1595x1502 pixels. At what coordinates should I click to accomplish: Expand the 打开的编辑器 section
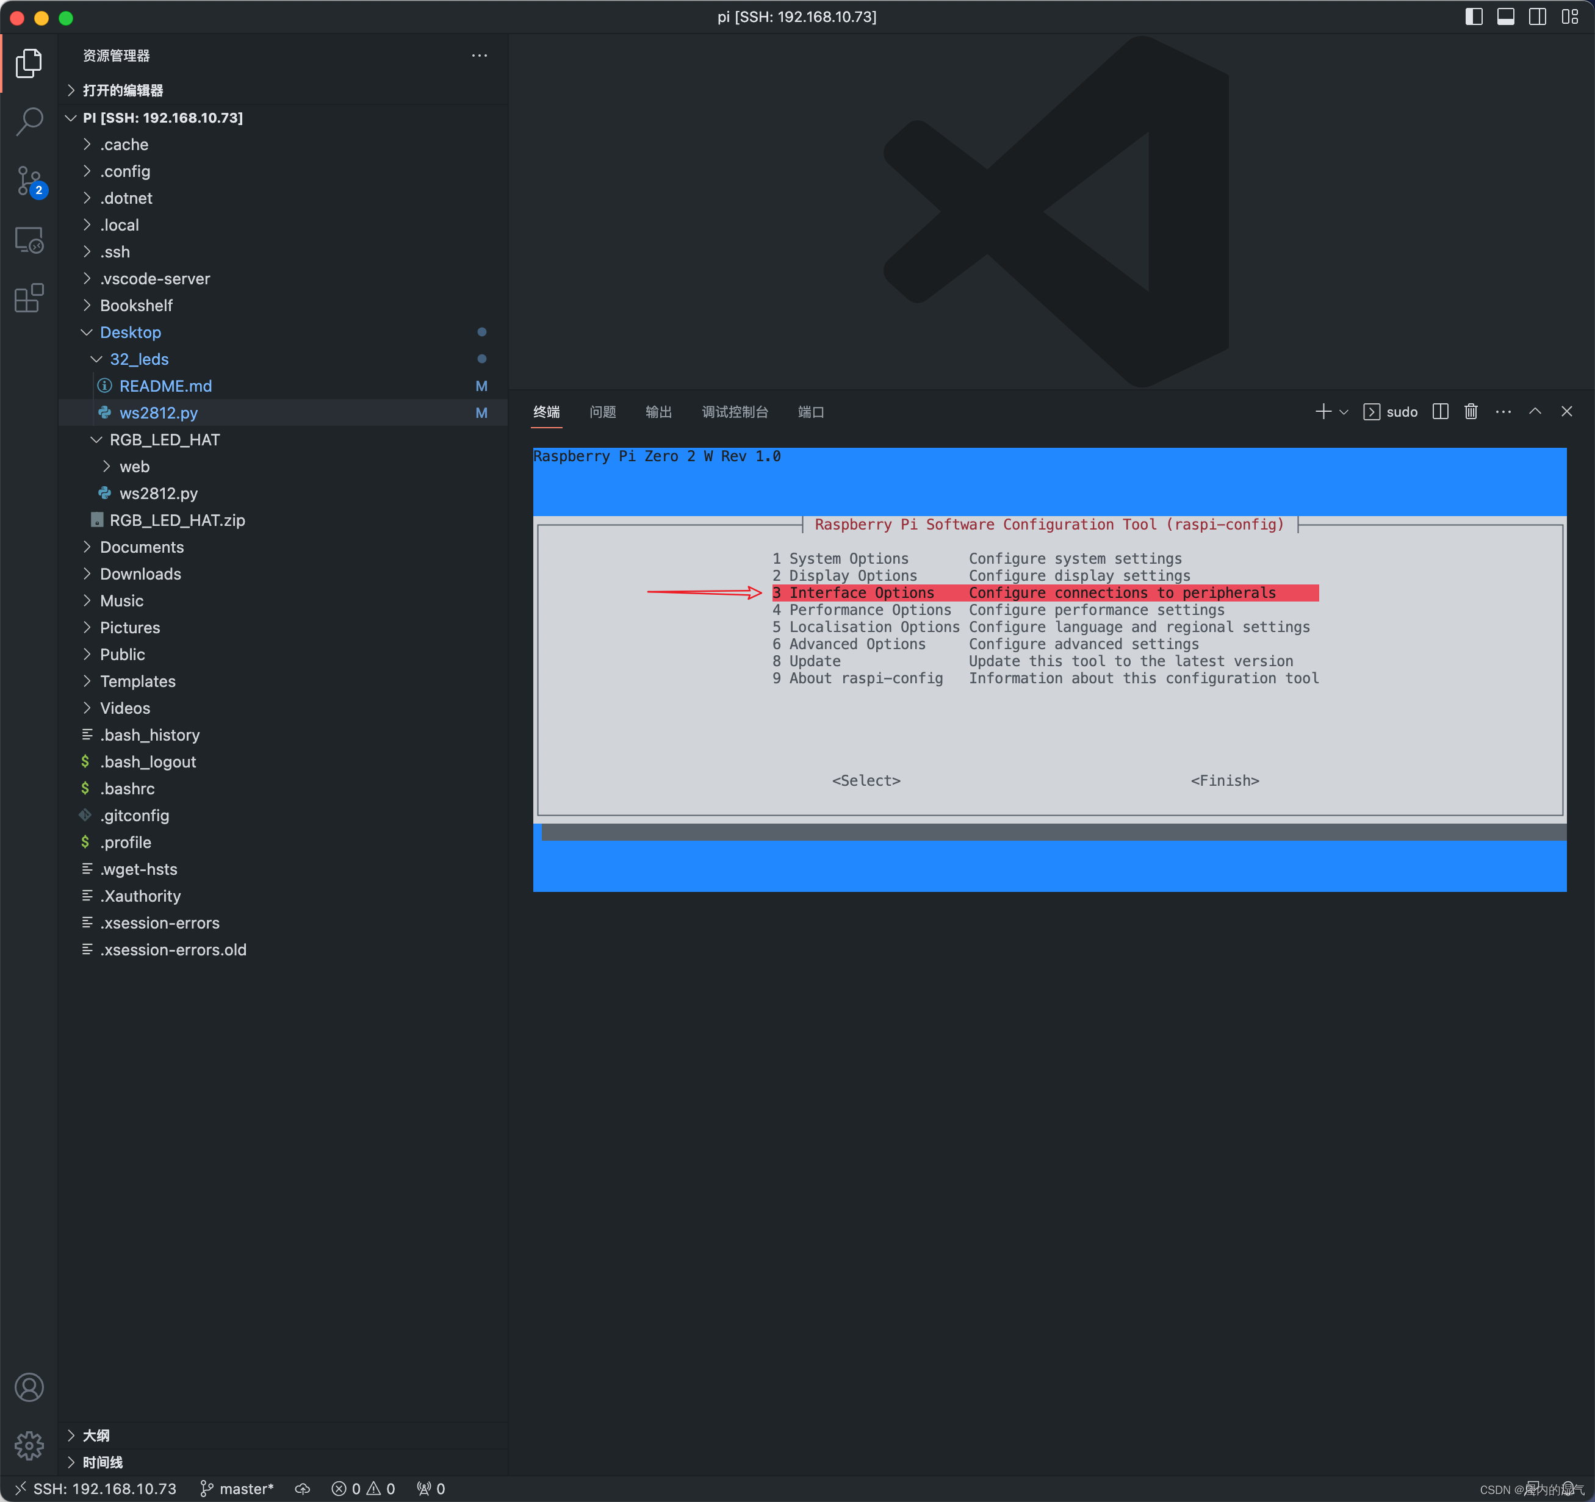(x=283, y=90)
